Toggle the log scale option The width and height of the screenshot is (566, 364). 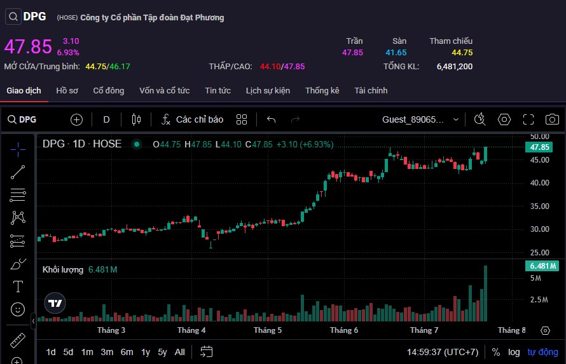click(x=514, y=352)
